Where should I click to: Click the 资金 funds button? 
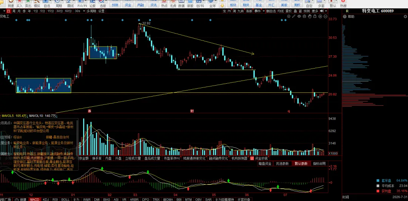128,5
